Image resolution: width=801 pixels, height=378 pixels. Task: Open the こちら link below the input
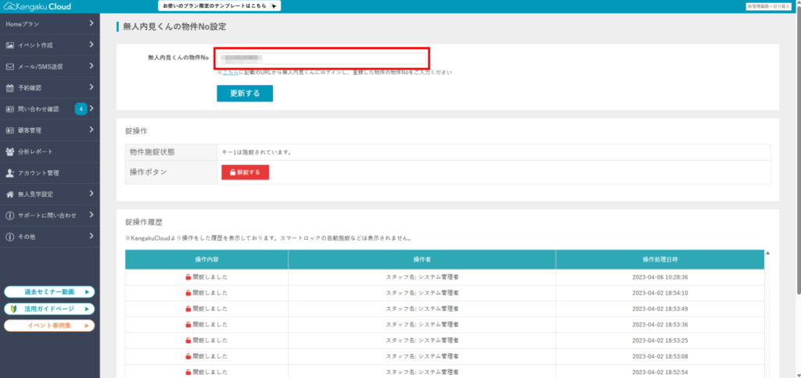click(x=229, y=72)
